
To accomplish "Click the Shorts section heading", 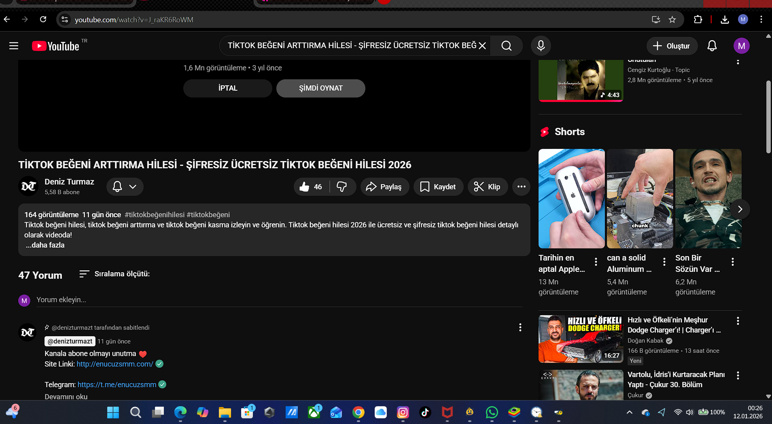I will pos(570,131).
